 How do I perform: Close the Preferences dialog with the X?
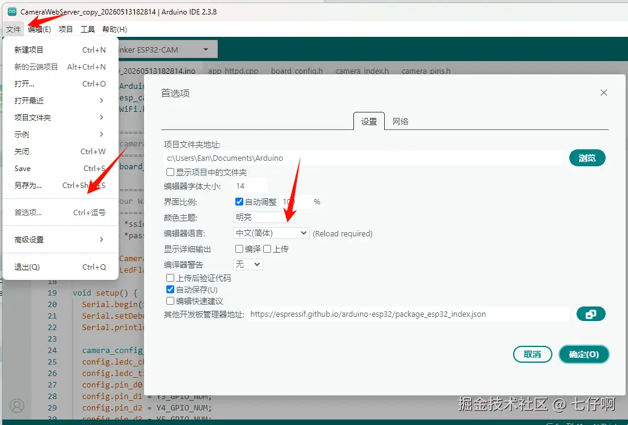604,93
